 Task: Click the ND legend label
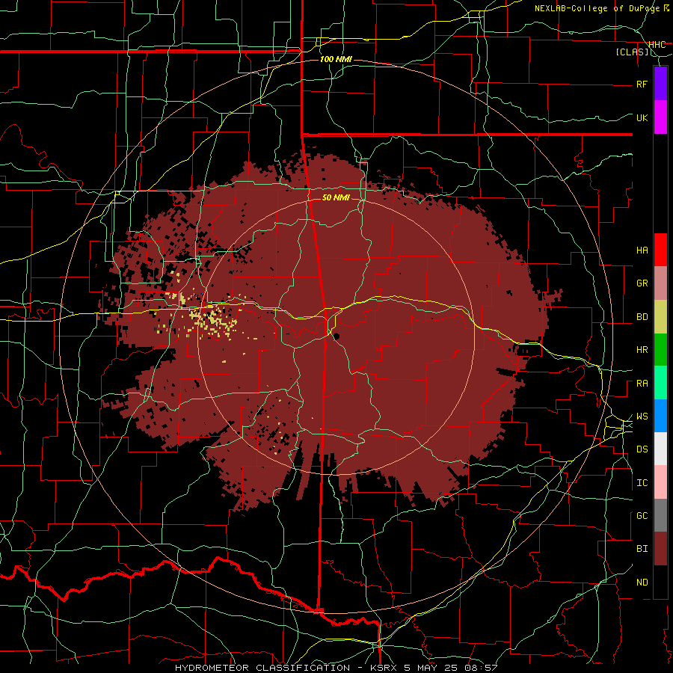tap(642, 583)
